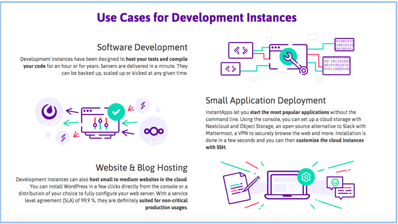This screenshot has width=398, height=224.
Task: Click the chat speech bubbles icon
Action: tap(341, 187)
